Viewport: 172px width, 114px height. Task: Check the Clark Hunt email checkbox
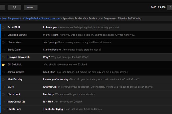(3, 94)
